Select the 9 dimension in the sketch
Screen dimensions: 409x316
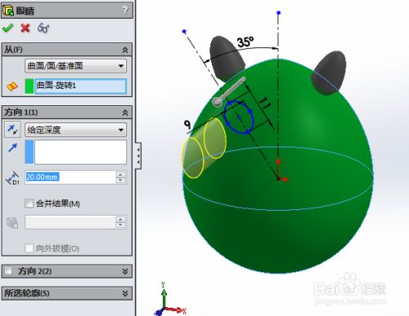(x=187, y=124)
